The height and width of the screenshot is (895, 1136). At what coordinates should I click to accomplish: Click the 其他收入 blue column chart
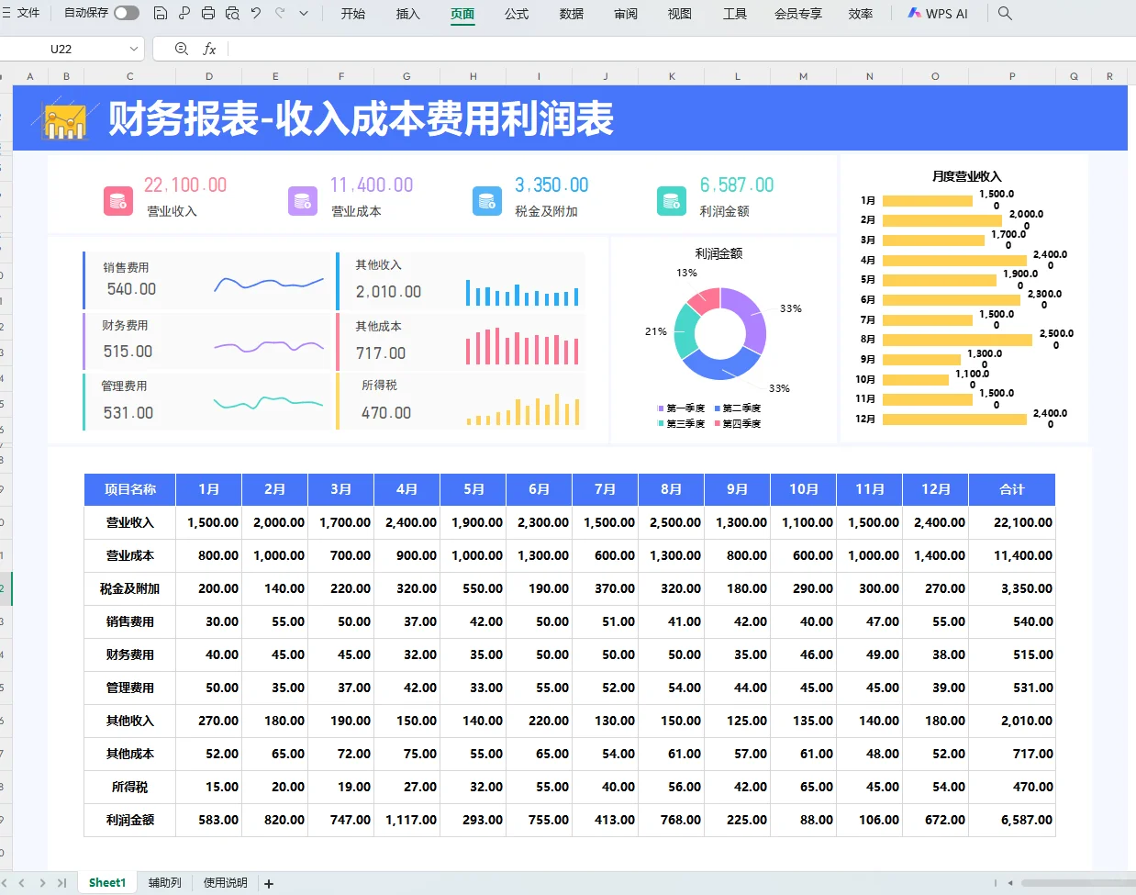(x=522, y=293)
